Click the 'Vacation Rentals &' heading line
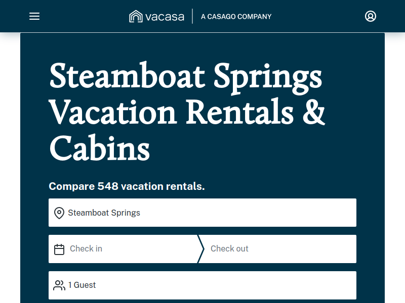This screenshot has width=405, height=303. click(187, 112)
